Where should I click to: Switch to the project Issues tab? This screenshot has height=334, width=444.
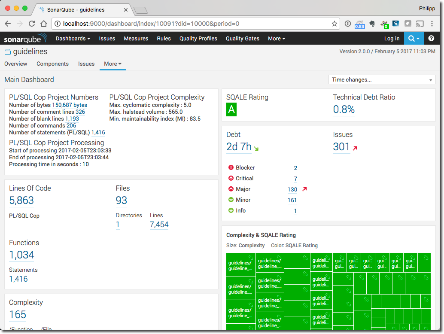[86, 64]
